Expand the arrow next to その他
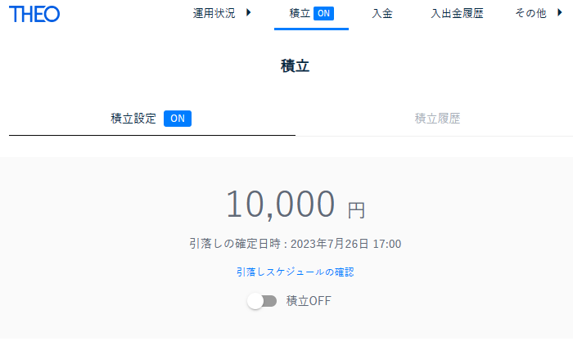Viewport: 573px width, 346px height. (559, 13)
